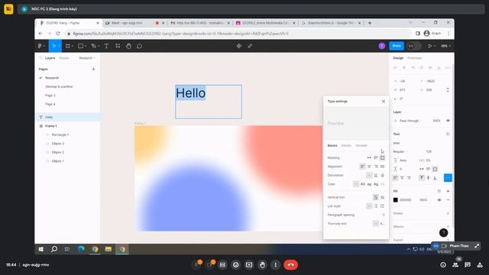The width and height of the screenshot is (489, 275).
Task: Open Meet meeting details info icon
Action: [x=443, y=265]
